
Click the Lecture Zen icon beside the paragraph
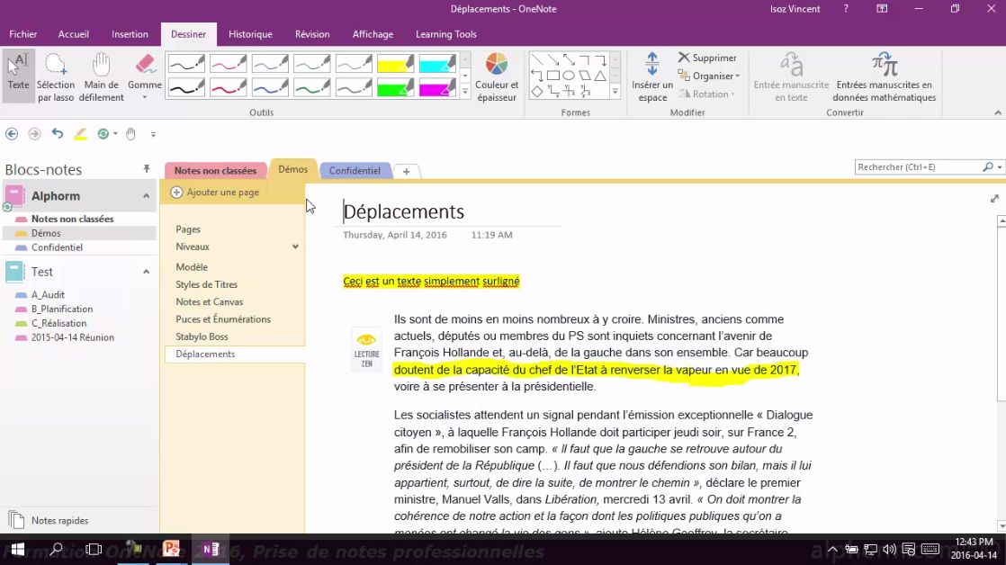[366, 349]
